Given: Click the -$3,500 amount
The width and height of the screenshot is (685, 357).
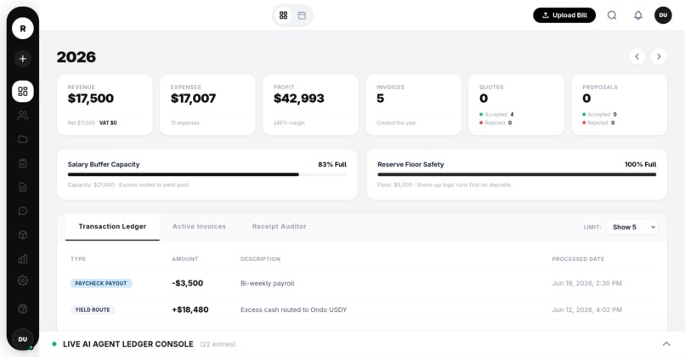Looking at the screenshot, I should [188, 283].
